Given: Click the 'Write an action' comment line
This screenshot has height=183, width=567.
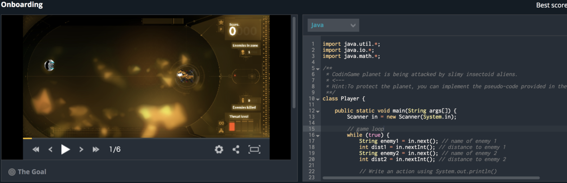Looking at the screenshot, I should 428,172.
